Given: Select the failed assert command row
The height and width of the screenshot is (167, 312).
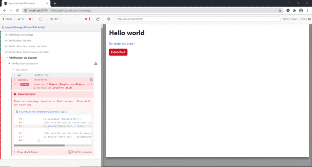Looking at the screenshot, I should [x=52, y=86].
